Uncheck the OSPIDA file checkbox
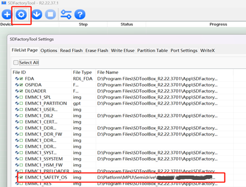 coord(21,85)
